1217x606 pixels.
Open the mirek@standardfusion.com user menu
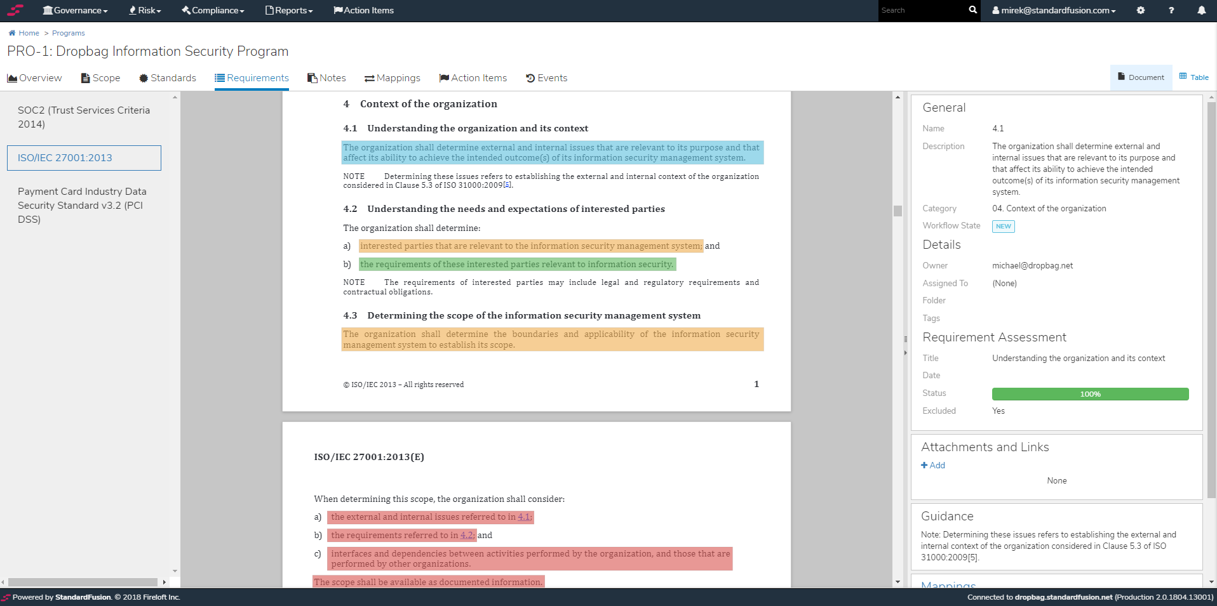pos(1054,10)
